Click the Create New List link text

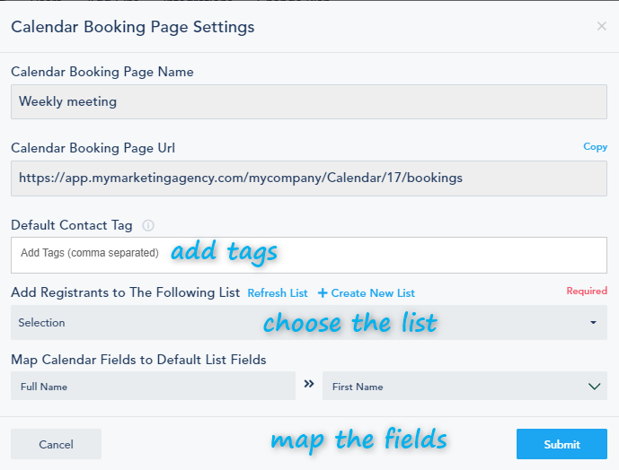[373, 293]
